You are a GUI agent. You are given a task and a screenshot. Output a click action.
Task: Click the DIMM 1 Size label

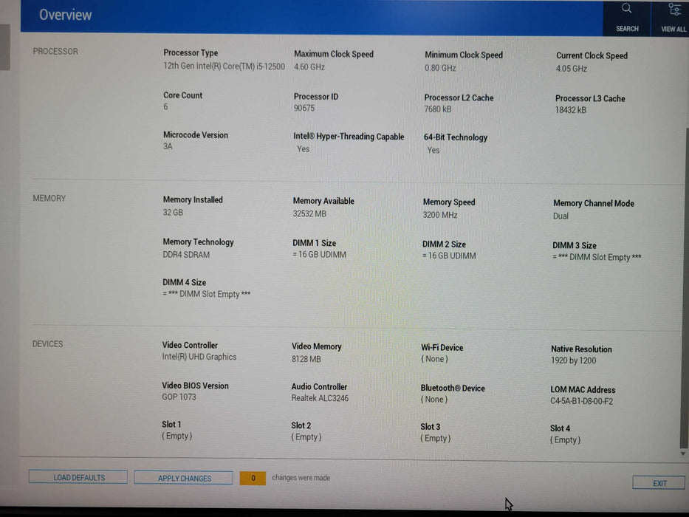pos(314,243)
